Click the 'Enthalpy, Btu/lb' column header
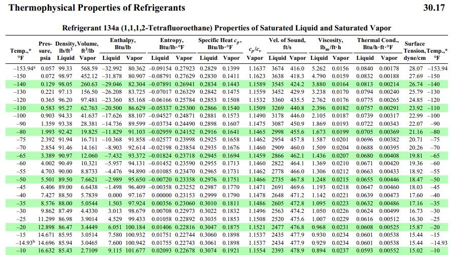The width and height of the screenshot is (451, 255). coord(123,44)
